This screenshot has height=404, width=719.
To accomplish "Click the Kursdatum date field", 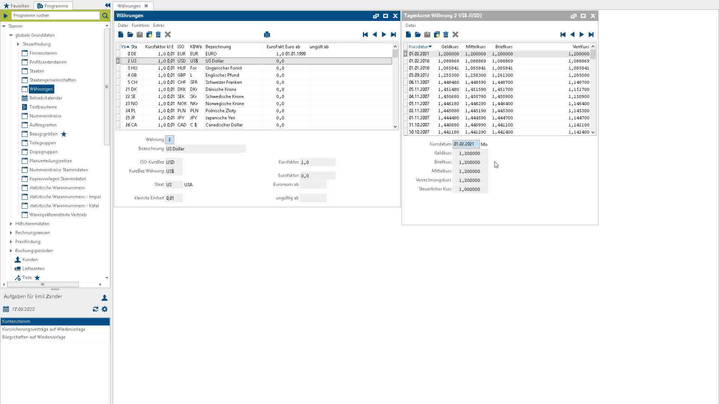I will [x=465, y=144].
